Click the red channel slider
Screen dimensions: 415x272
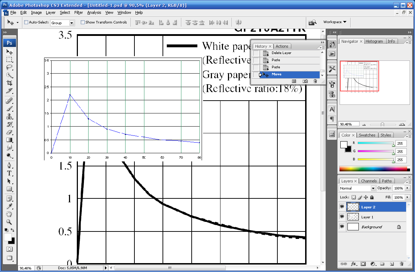[x=375, y=143]
